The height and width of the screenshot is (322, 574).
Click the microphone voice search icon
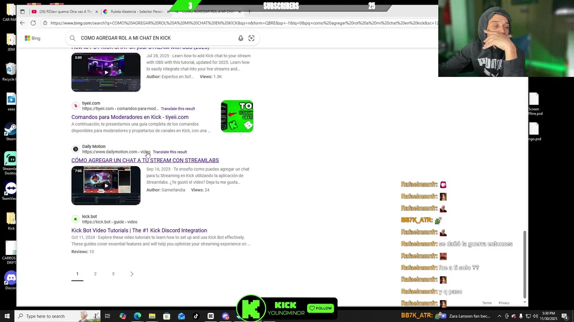pyautogui.click(x=241, y=38)
